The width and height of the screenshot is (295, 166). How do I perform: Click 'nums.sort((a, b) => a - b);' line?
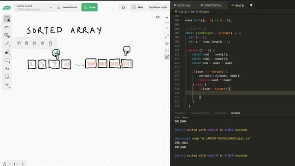pyautogui.click(x=208, y=20)
